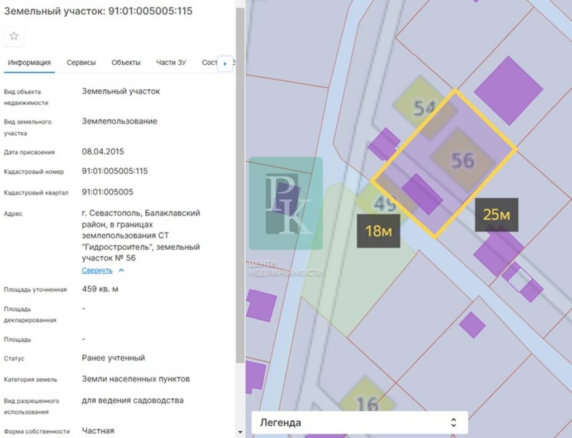This screenshot has height=438, width=572.
Task: Go to the Части ЗУ tab
Action: tap(171, 63)
